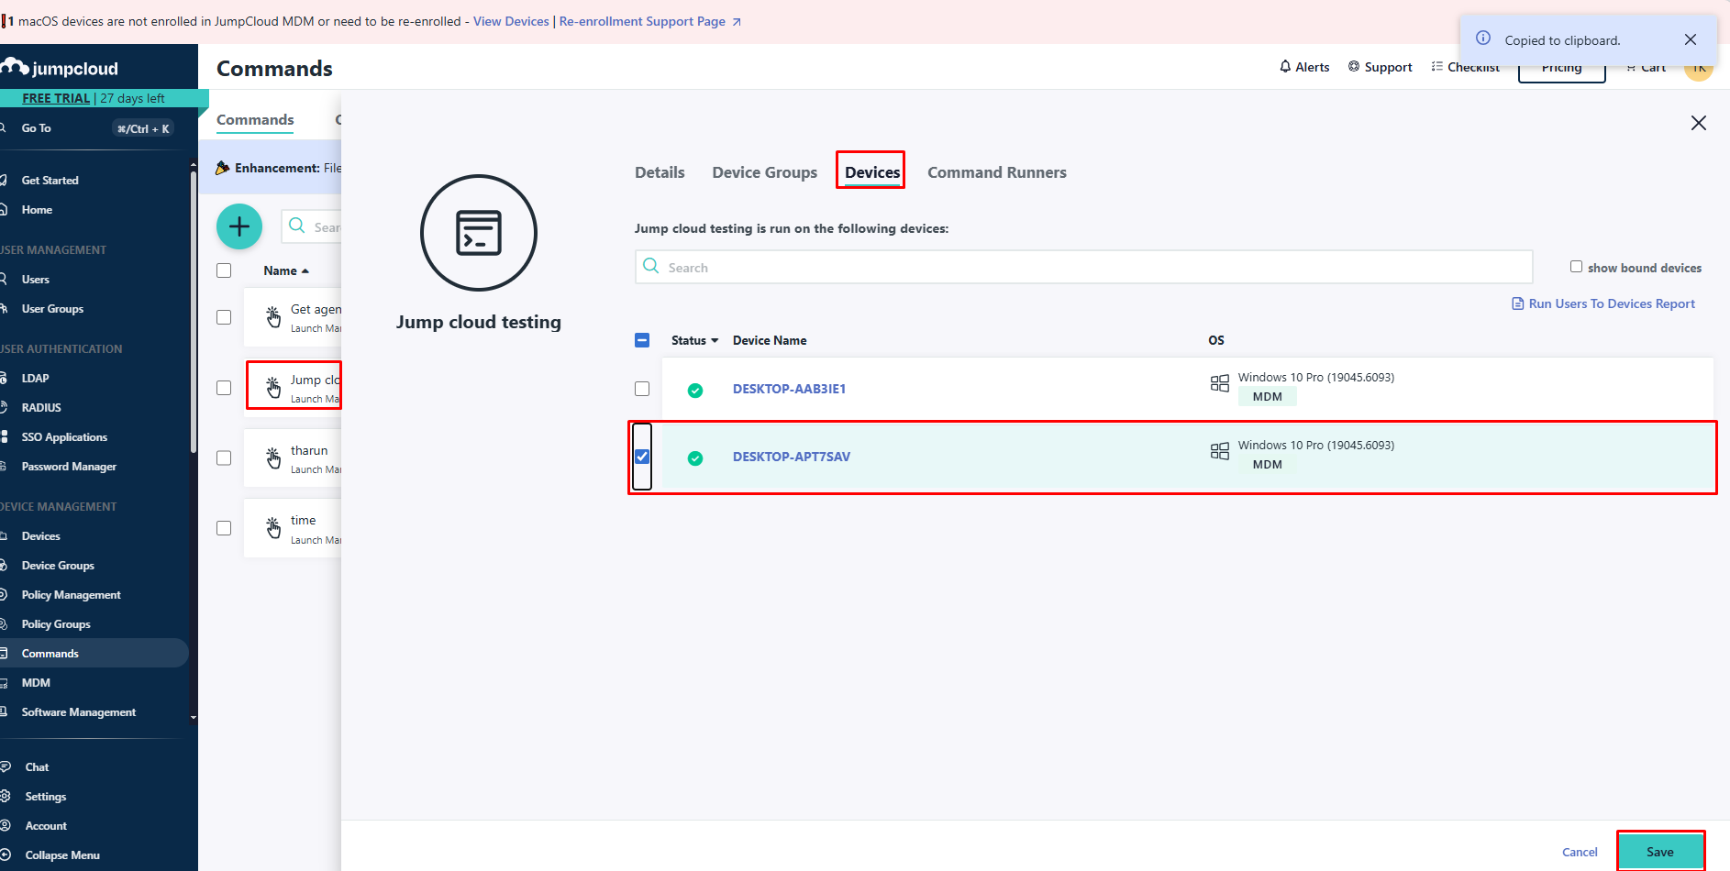
Task: Open Password Manager in the sidebar
Action: point(69,467)
